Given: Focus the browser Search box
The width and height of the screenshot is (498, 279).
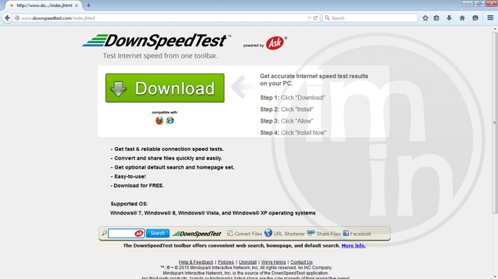Looking at the screenshot, I should click(370, 18).
